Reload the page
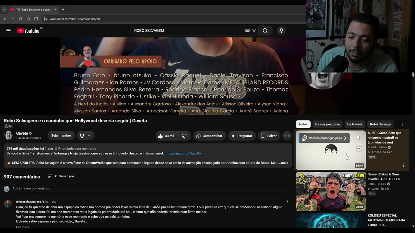The width and height of the screenshot is (415, 233). (20, 19)
